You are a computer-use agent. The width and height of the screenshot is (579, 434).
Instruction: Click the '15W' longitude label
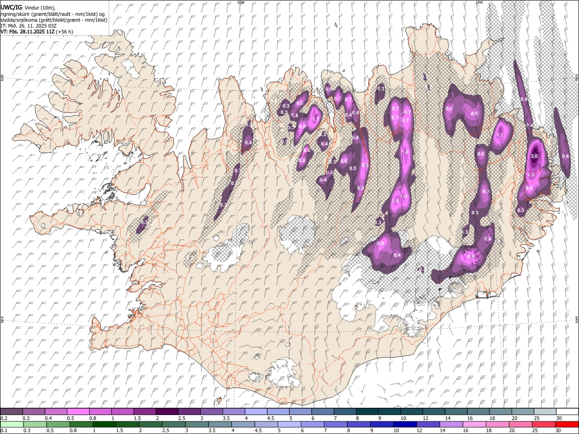[x=479, y=2]
